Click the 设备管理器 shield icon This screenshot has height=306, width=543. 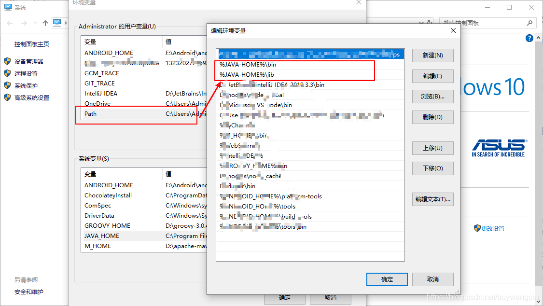tap(7, 61)
